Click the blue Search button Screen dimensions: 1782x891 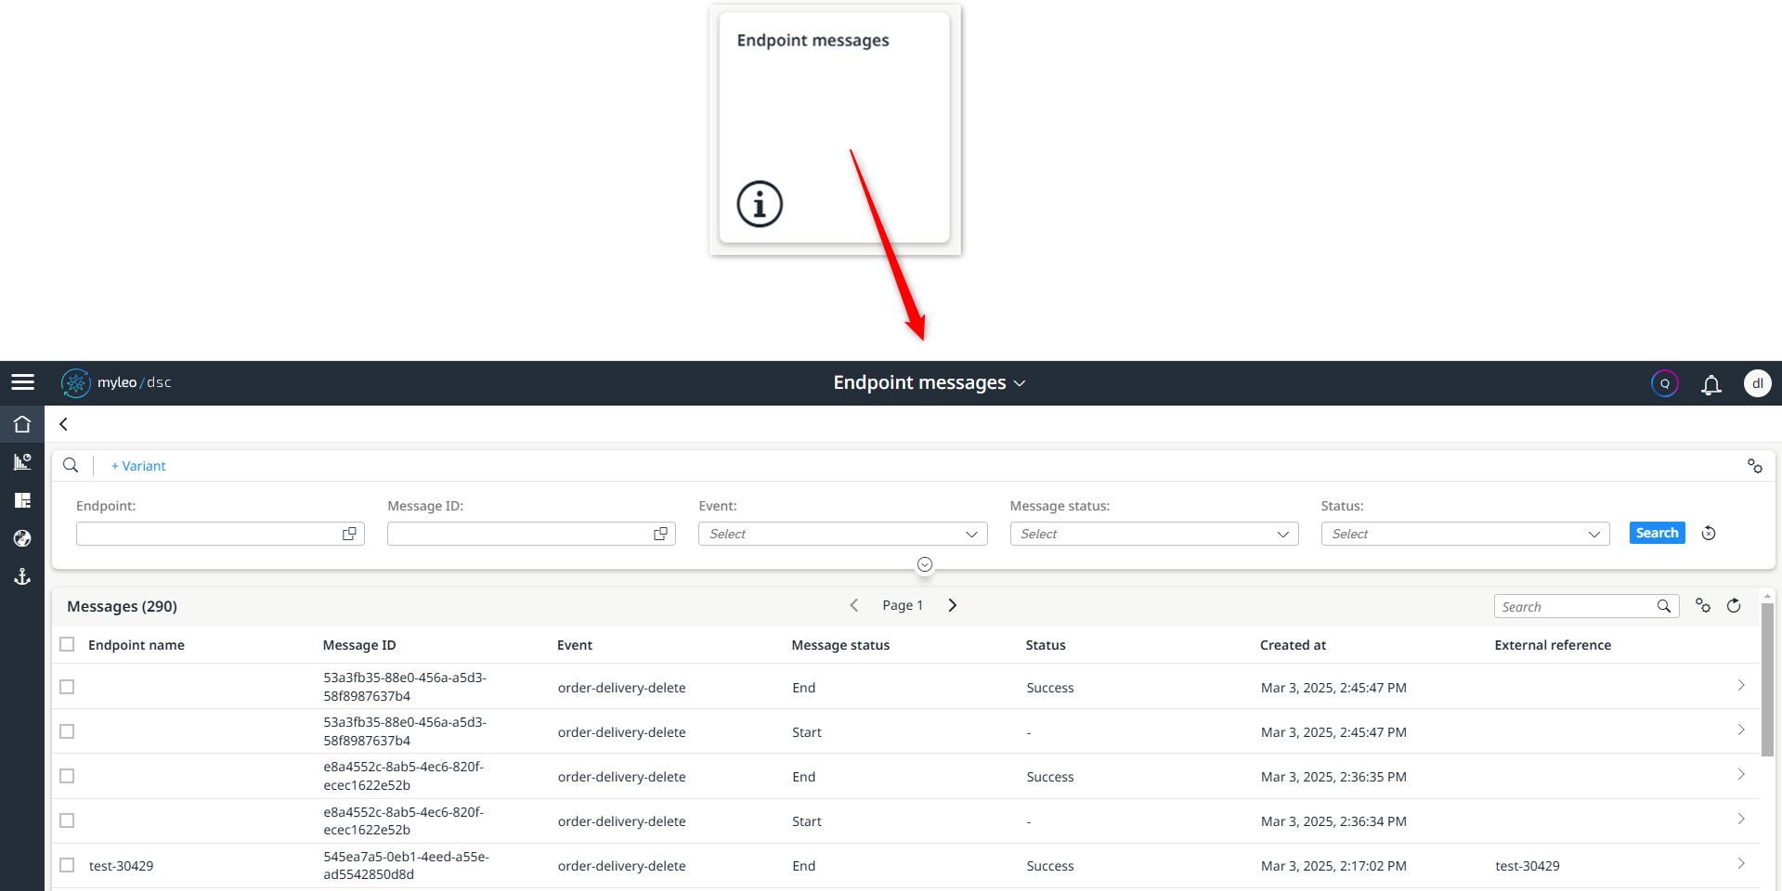click(1656, 533)
